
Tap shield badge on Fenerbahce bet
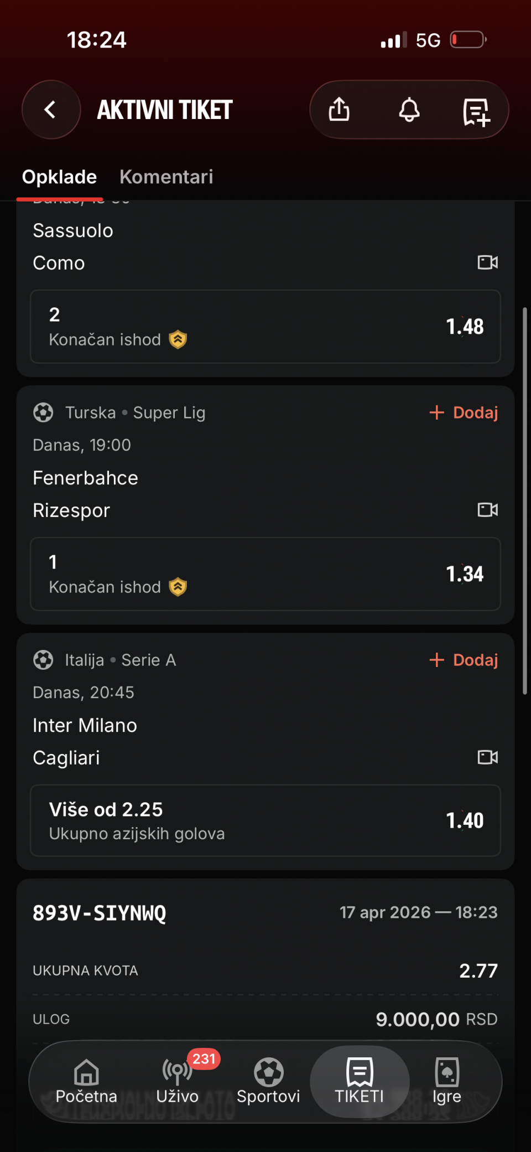coord(178,587)
